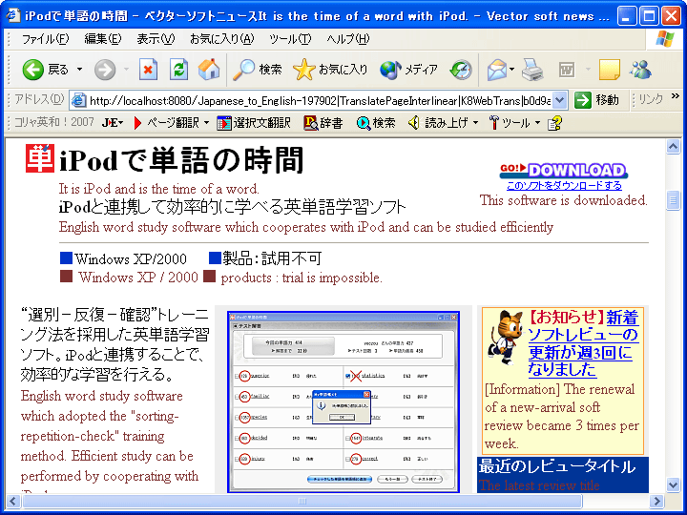687x515 pixels.
Task: Open the ファイル(F) menu
Action: (45, 39)
